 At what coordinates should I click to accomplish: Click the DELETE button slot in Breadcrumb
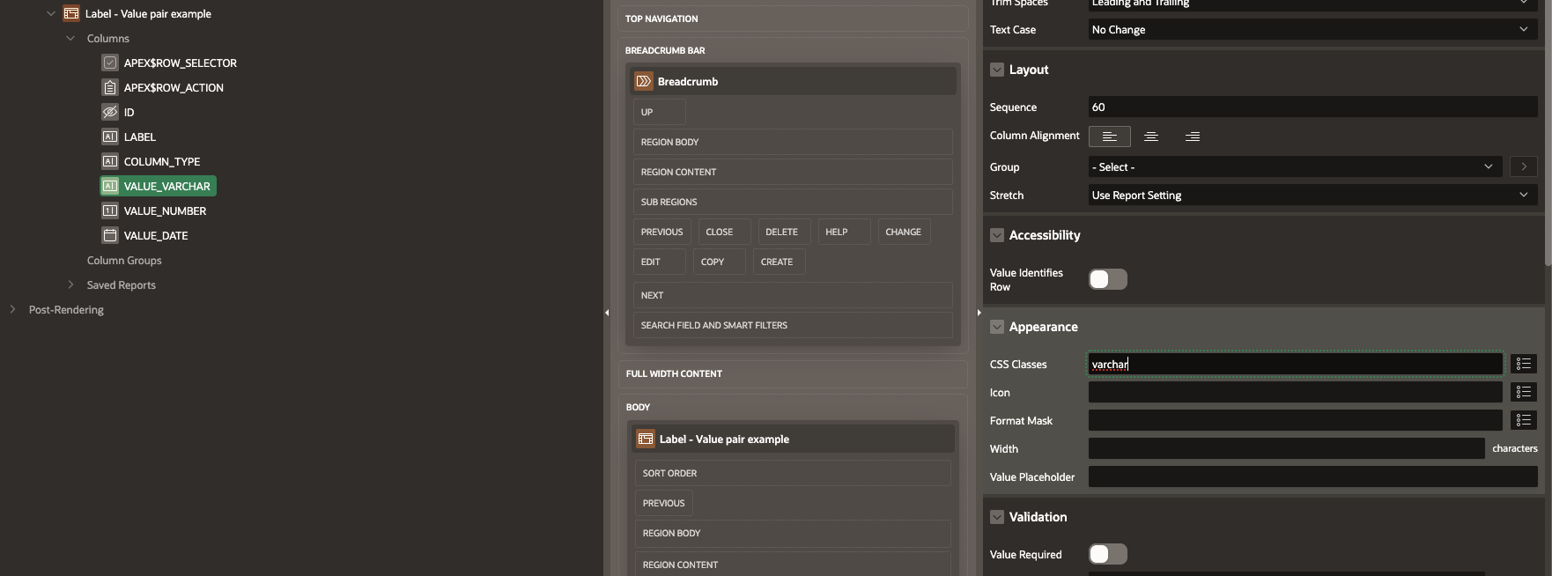coord(781,232)
